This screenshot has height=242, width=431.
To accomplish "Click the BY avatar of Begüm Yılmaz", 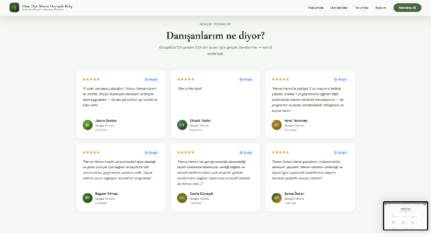I will pyautogui.click(x=88, y=198).
